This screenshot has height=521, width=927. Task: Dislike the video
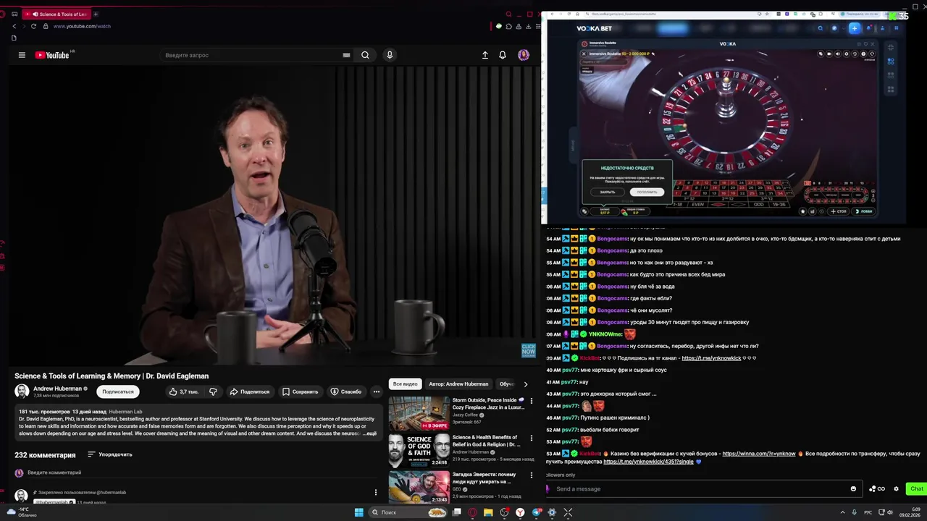(213, 391)
